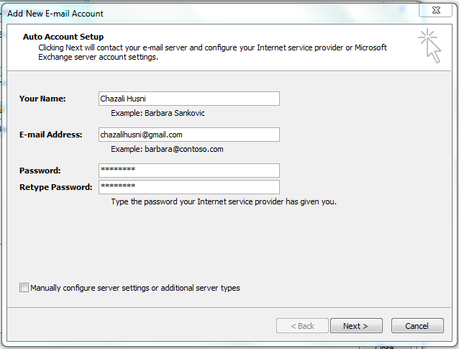Image resolution: width=459 pixels, height=349 pixels.
Task: Enable Manually configure server settings checkbox
Action: click(x=24, y=288)
